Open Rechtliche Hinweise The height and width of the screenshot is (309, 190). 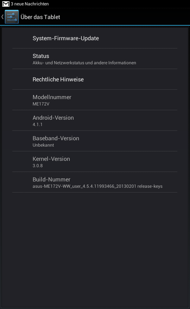[58, 79]
